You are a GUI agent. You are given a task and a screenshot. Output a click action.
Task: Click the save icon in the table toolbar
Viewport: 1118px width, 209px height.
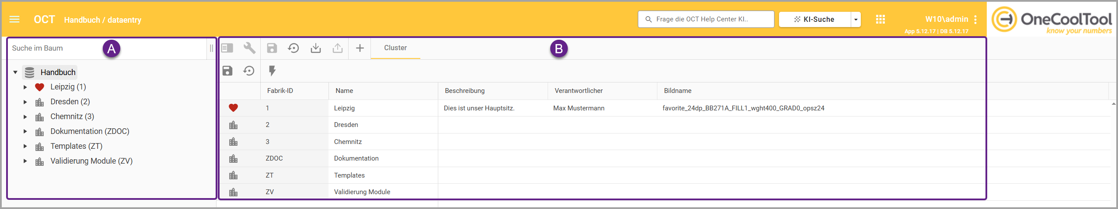click(227, 71)
